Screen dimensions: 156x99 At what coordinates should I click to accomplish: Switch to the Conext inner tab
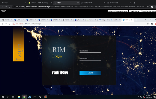pyautogui.click(x=92, y=20)
